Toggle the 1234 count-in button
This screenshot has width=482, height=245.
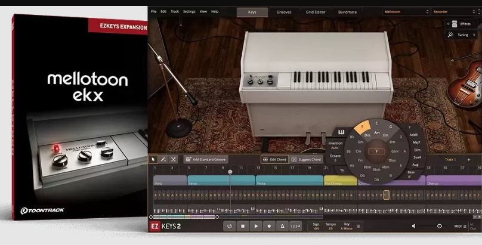pos(296,226)
